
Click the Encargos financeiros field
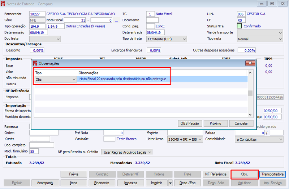[x=154, y=50]
